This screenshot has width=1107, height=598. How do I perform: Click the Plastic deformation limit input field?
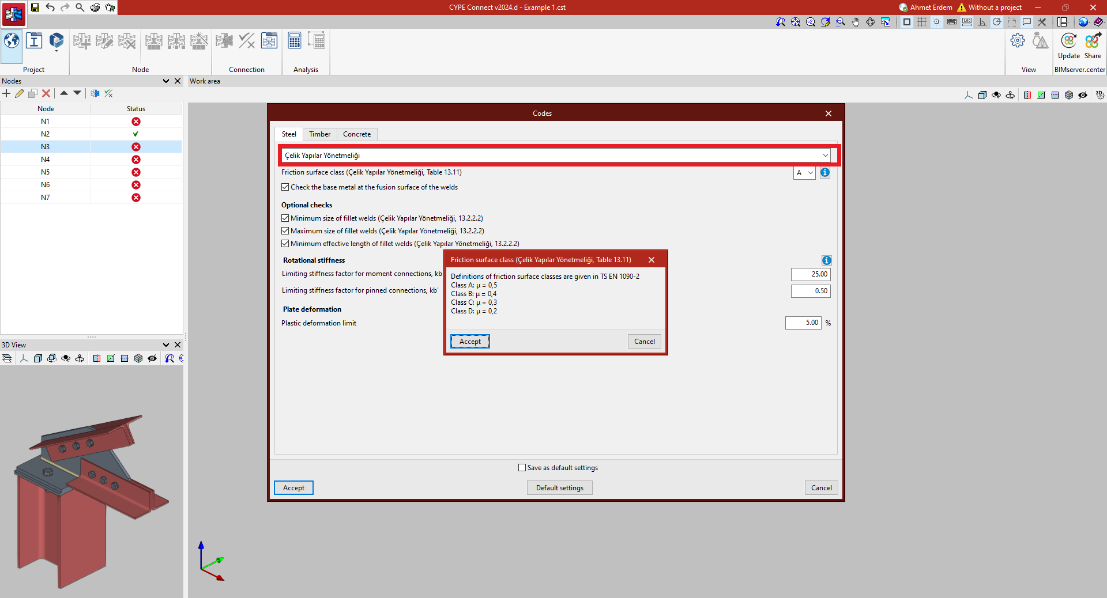[x=803, y=323]
